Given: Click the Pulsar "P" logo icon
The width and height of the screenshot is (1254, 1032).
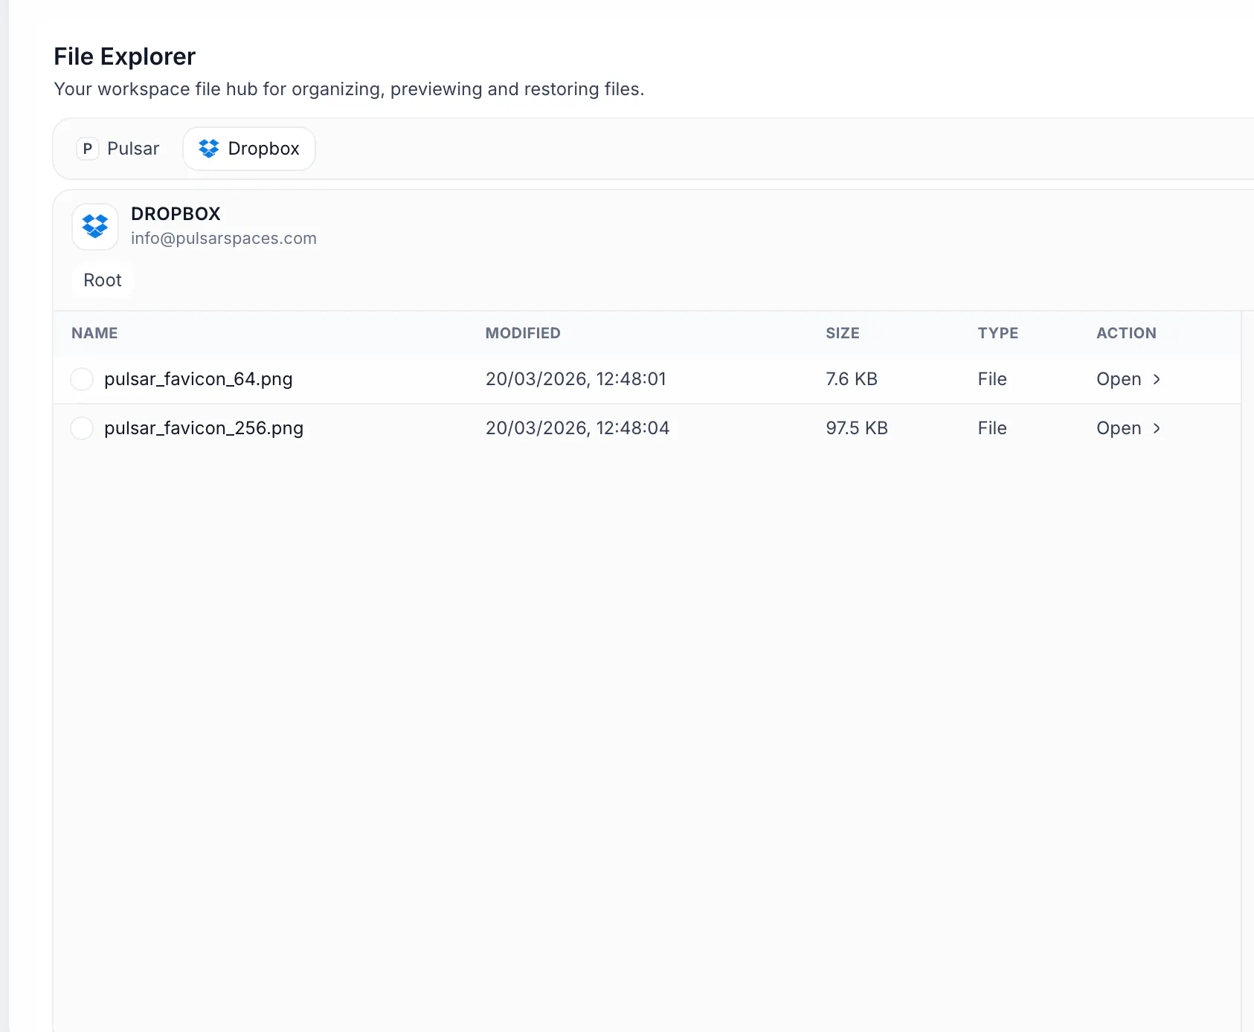Looking at the screenshot, I should point(87,149).
